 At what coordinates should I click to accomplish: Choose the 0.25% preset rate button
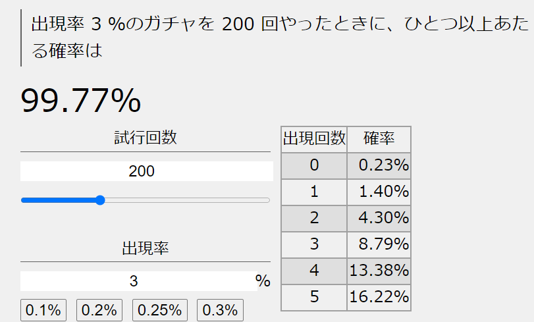(160, 310)
